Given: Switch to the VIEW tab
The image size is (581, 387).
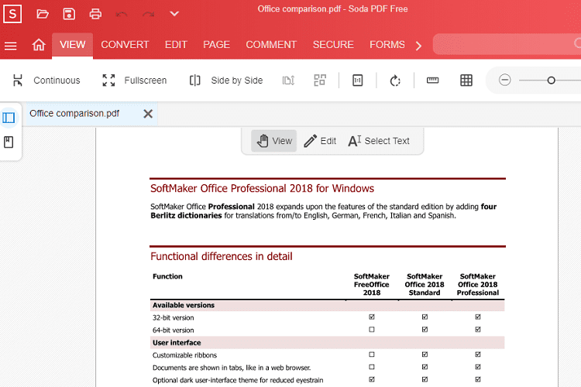Looking at the screenshot, I should pyautogui.click(x=72, y=45).
